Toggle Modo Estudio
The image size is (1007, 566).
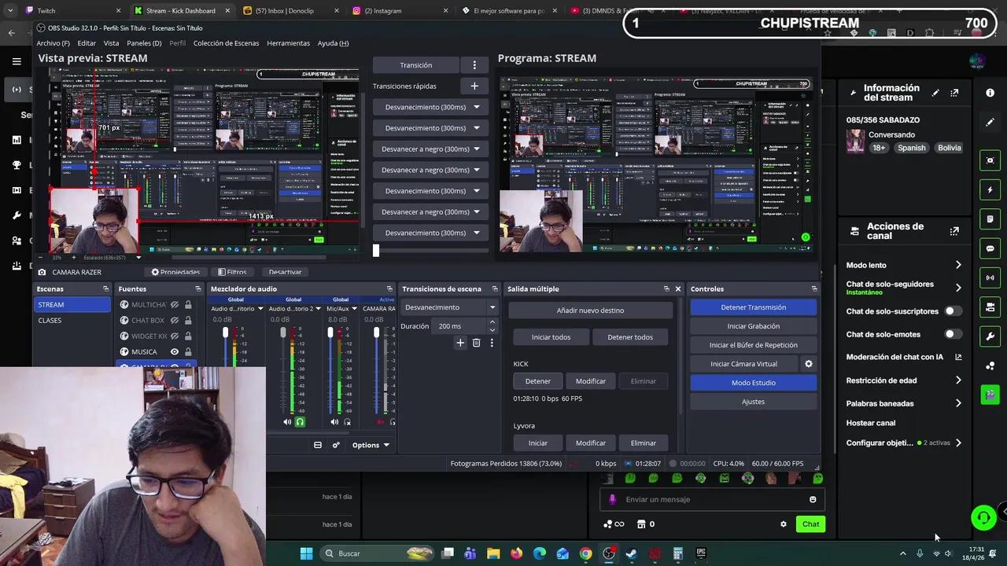[x=753, y=383]
